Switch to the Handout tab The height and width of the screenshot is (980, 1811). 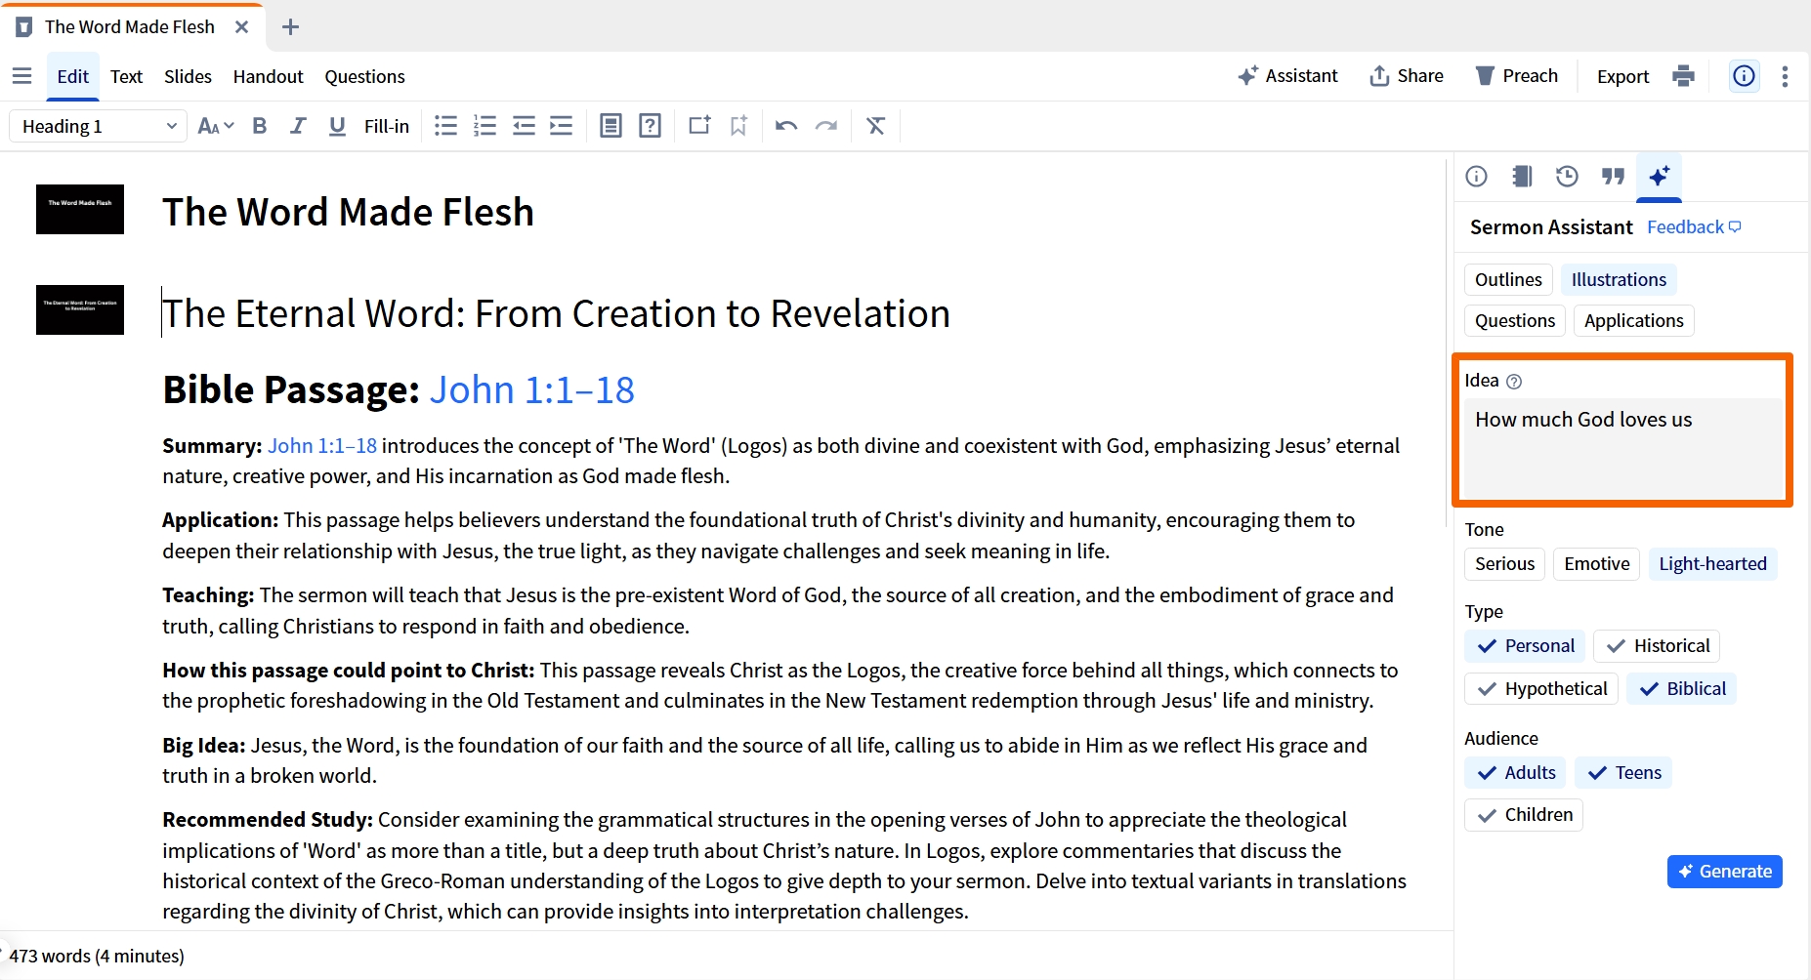click(x=268, y=76)
